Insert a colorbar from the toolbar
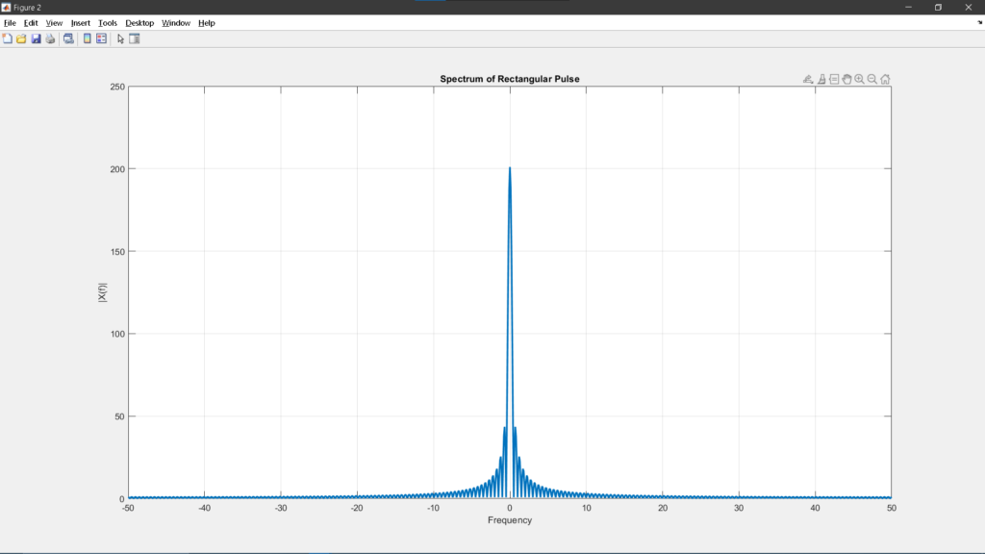Image resolution: width=985 pixels, height=554 pixels. [x=88, y=38]
